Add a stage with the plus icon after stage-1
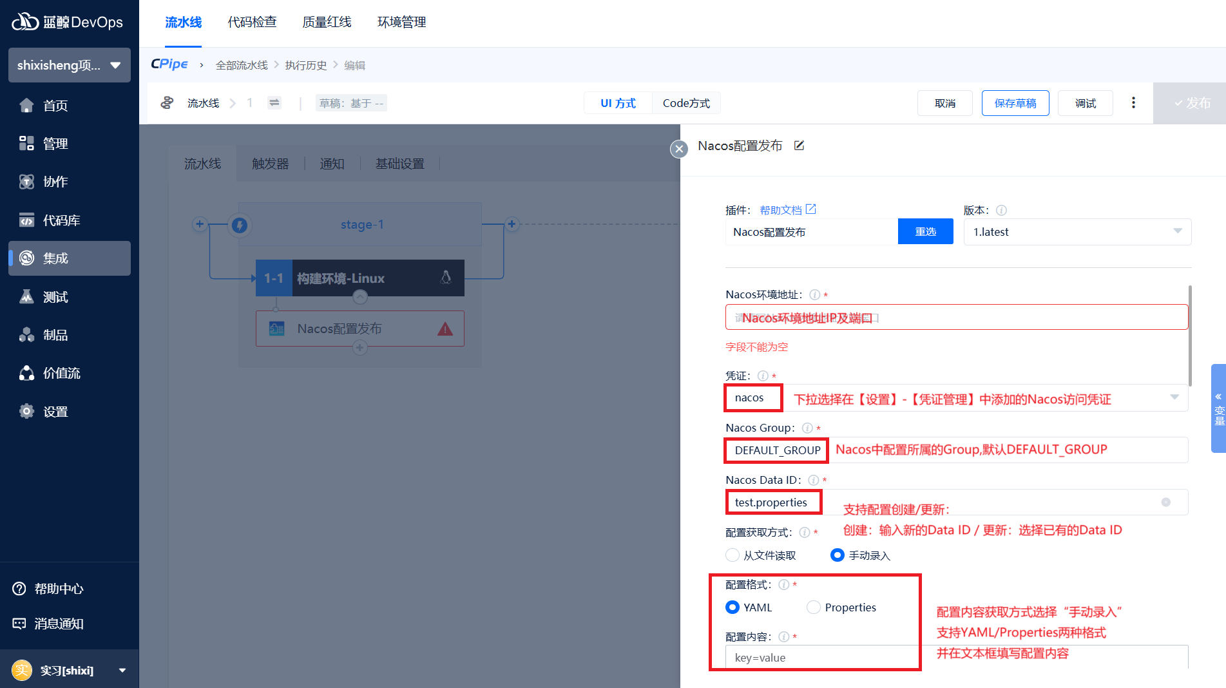The height and width of the screenshot is (688, 1226). (x=512, y=224)
